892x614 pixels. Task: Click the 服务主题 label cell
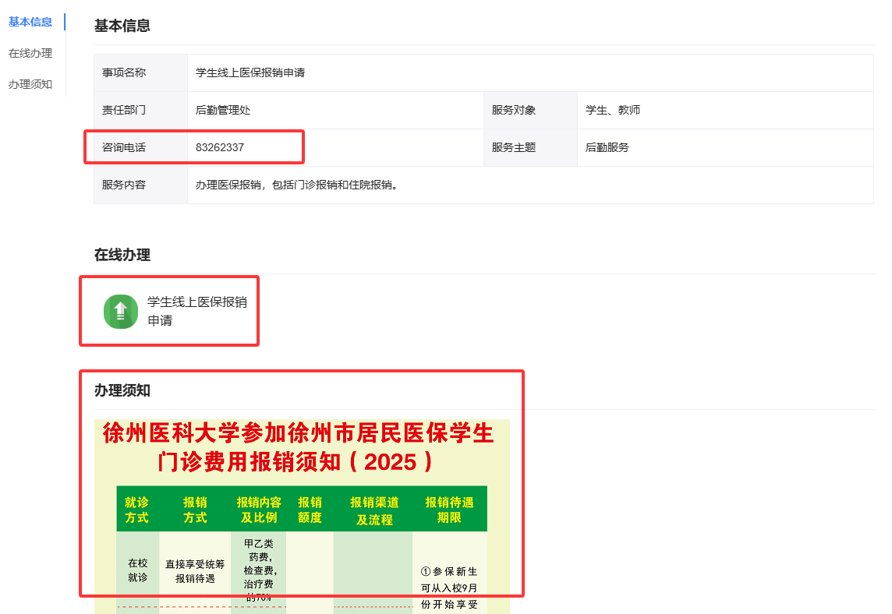tap(530, 148)
